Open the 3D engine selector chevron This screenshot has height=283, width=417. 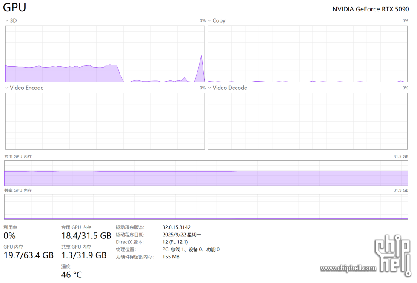[6, 20]
